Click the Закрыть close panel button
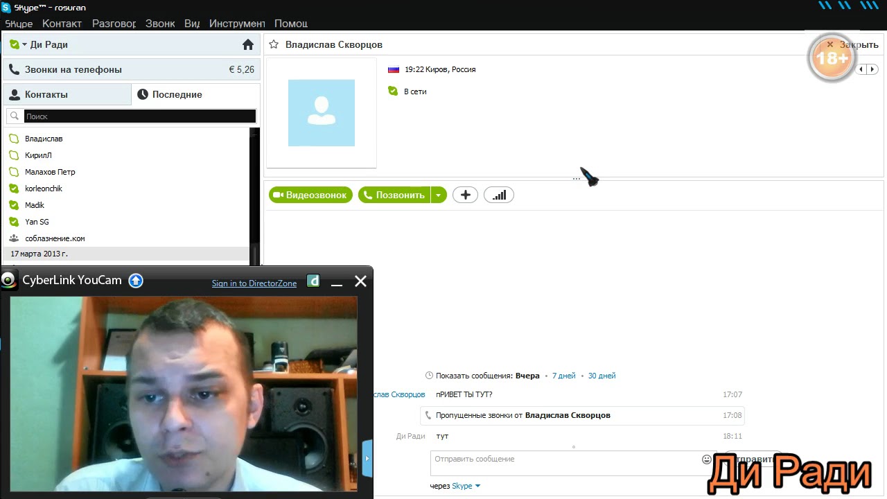This screenshot has width=887, height=499. click(x=852, y=44)
